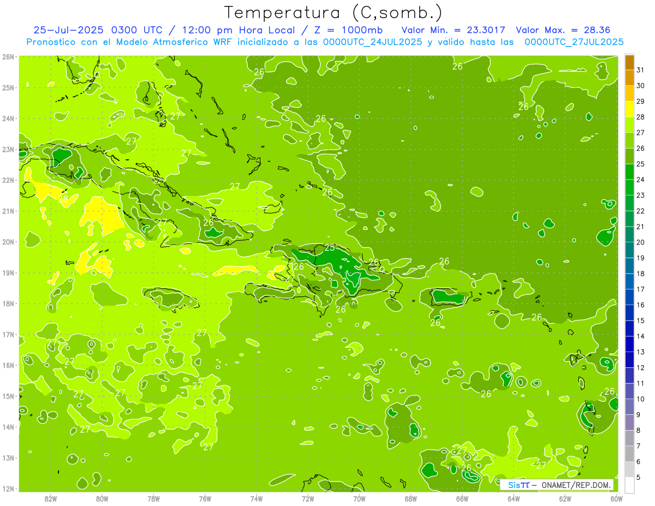The image size is (655, 506).
Task: Click the legend swatch between 23 and 24
Action: tap(629, 188)
